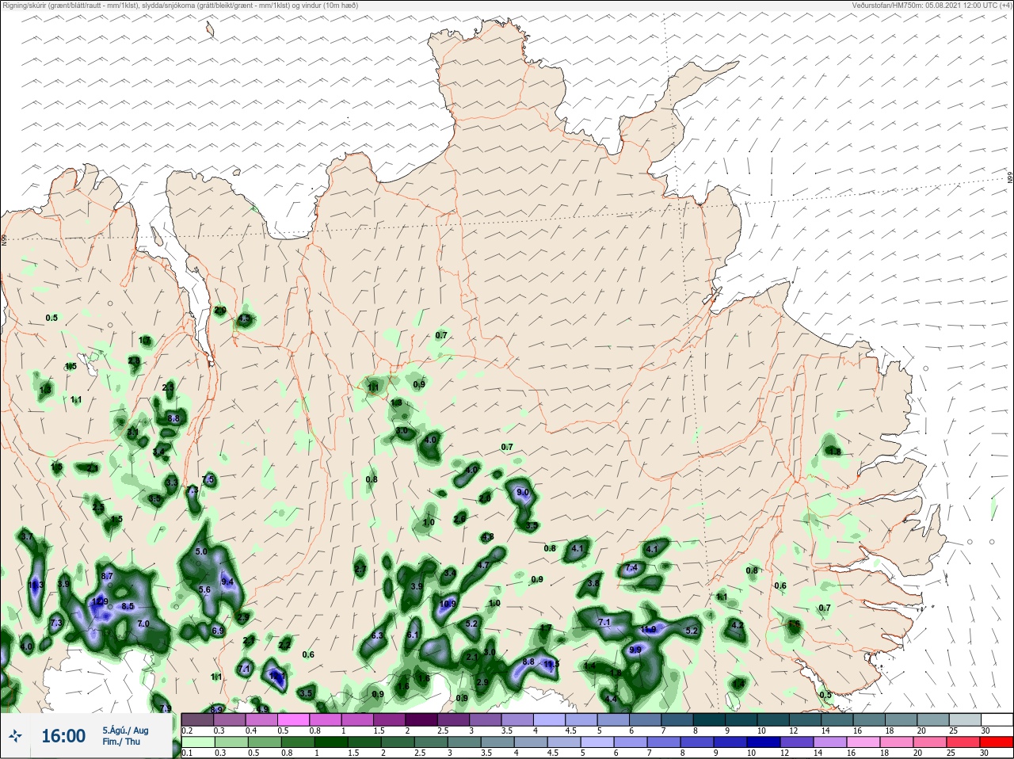1014x759 pixels.
Task: Click the '5.Ágú./ Aug' date text
Action: coord(125,730)
